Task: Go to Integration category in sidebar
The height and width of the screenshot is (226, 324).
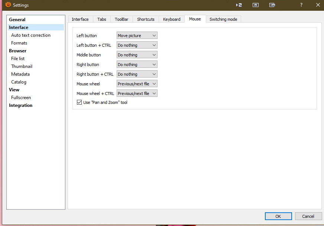Action: point(21,105)
